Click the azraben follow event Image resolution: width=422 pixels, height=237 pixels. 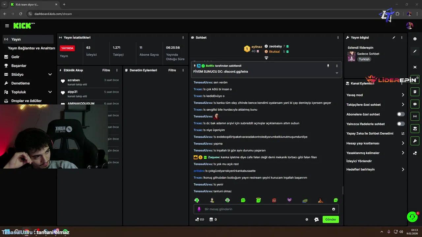pos(90,82)
